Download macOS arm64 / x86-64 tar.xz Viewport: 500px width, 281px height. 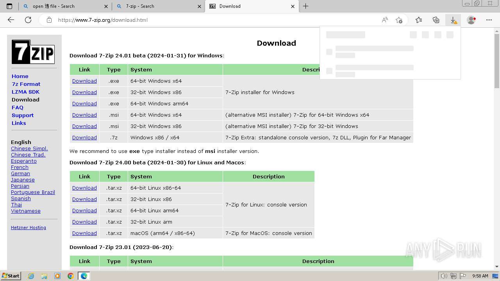pos(84,233)
